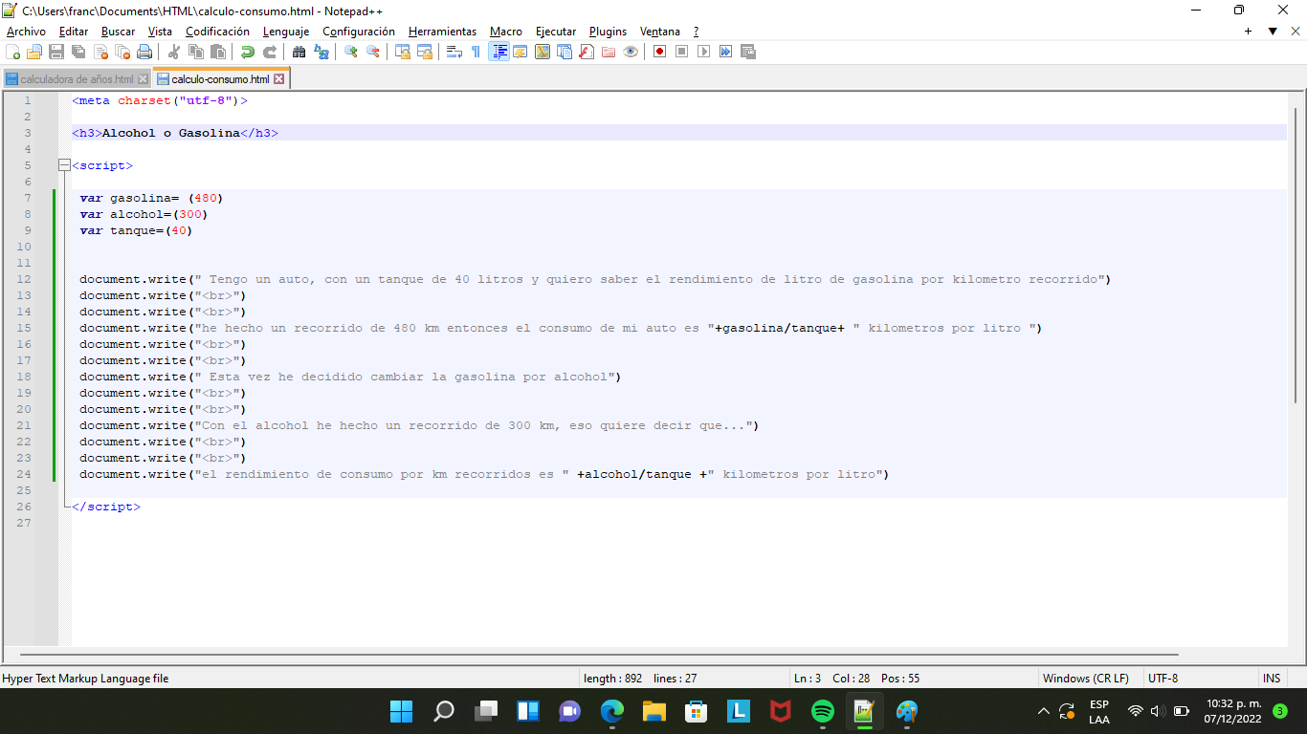Open the Document List panel icon

pyautogui.click(x=565, y=52)
